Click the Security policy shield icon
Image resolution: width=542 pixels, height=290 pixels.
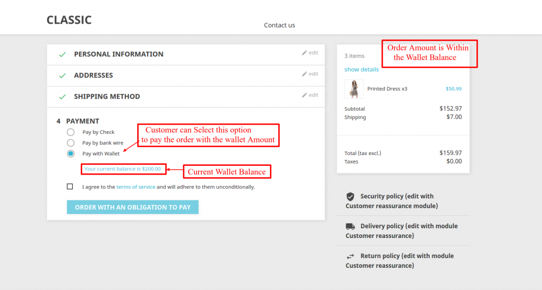[x=350, y=197]
